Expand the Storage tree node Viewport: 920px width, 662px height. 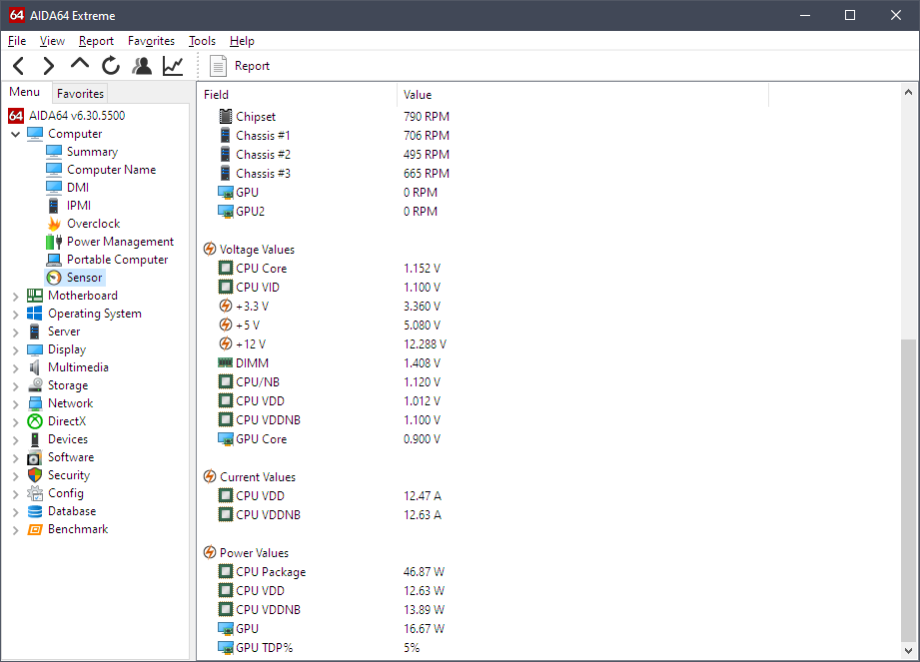tap(15, 385)
